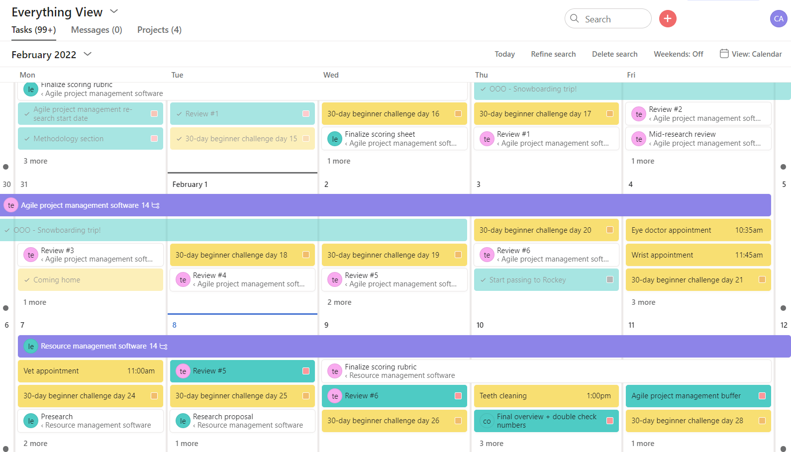Click the red plus add button

[668, 19]
